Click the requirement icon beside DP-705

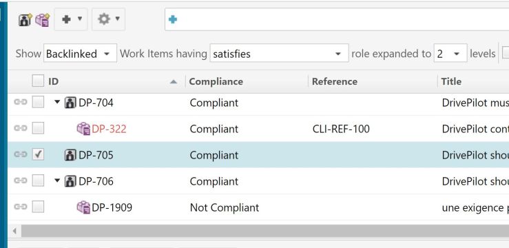click(x=70, y=155)
